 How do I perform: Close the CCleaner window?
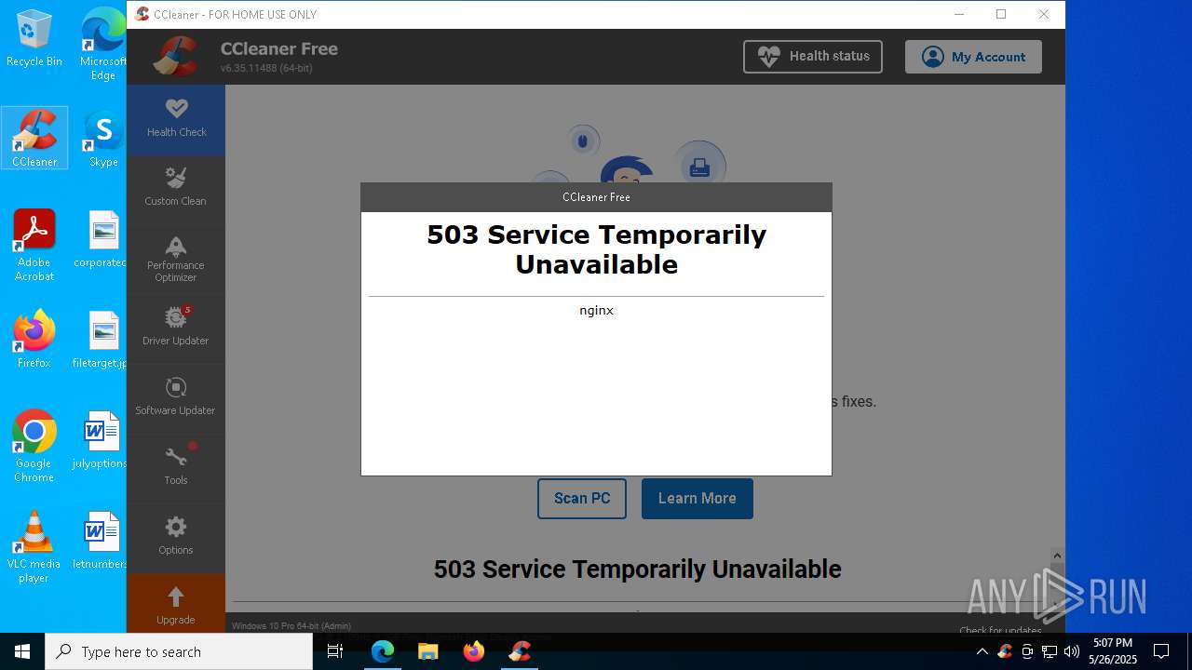pos(1044,14)
